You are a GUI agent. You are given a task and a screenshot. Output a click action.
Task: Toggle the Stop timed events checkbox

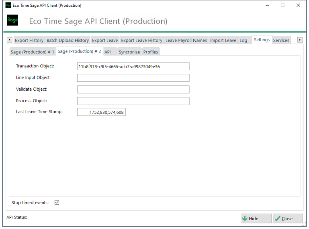click(57, 203)
